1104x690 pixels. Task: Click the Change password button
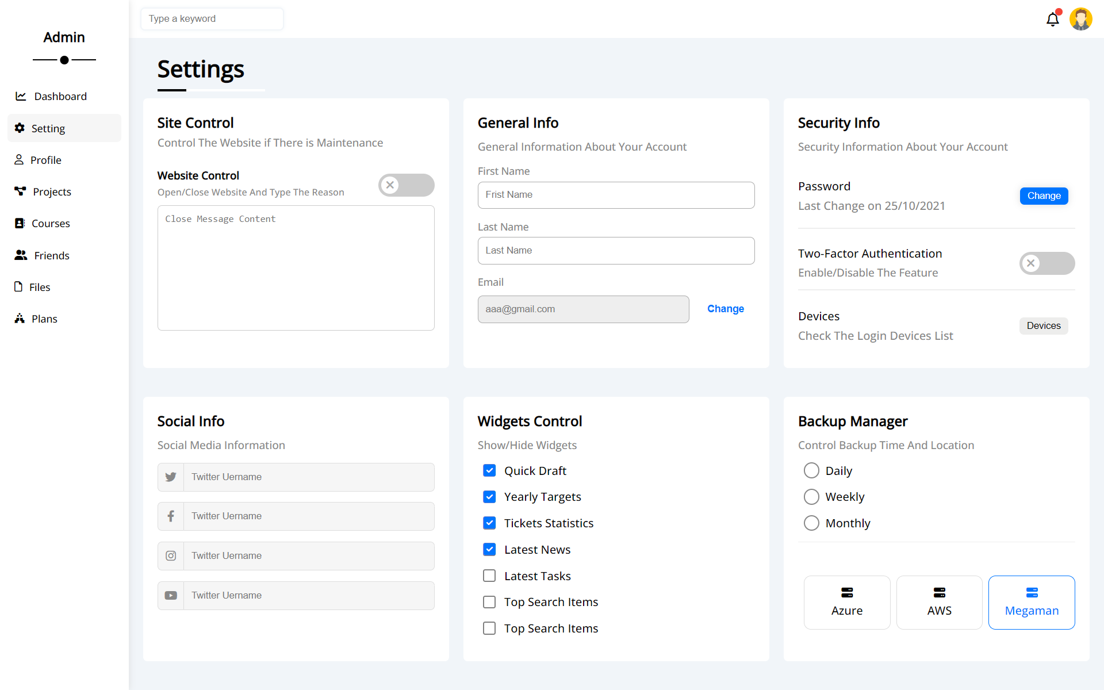[1044, 195]
